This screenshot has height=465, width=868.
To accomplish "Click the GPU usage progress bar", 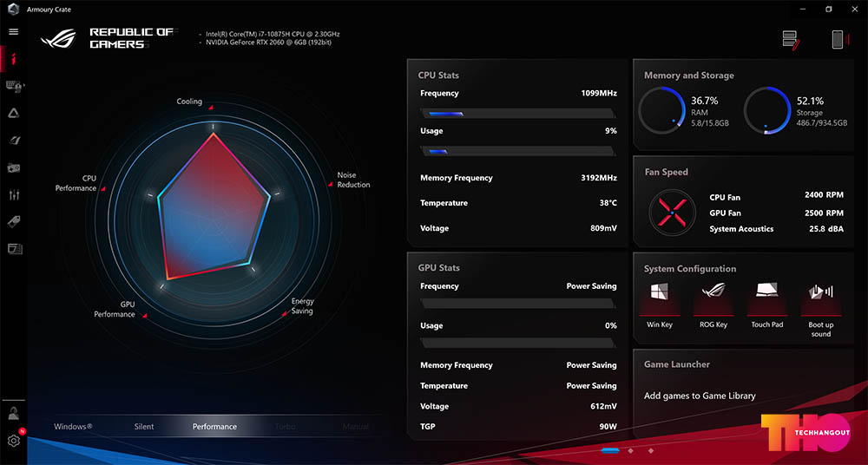I will point(517,344).
